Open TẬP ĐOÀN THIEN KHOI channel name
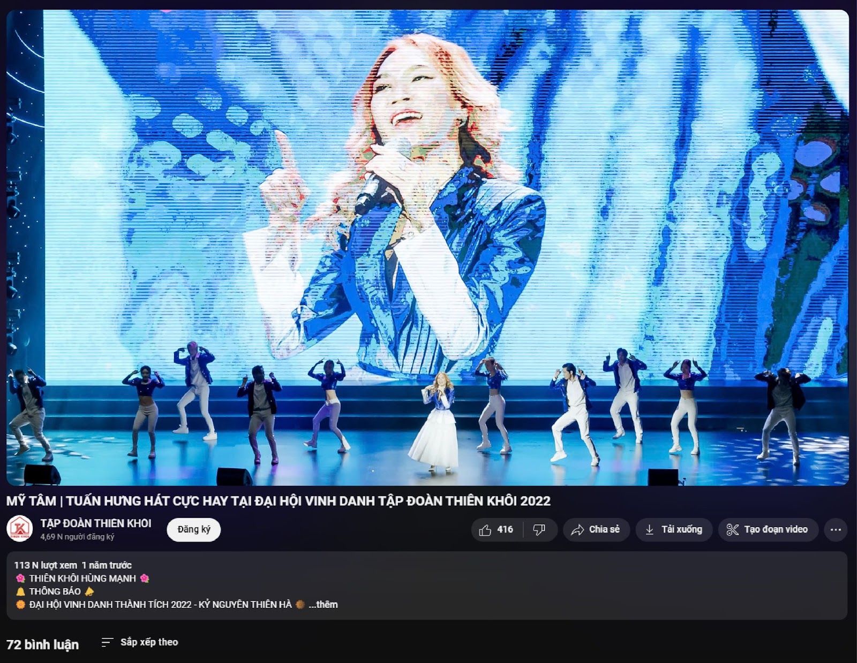Image resolution: width=857 pixels, height=663 pixels. (x=96, y=523)
